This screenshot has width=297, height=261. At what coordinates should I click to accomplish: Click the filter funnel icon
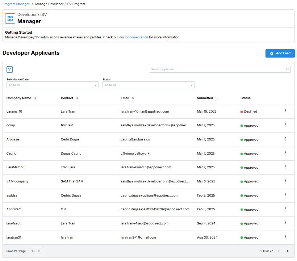pyautogui.click(x=10, y=70)
